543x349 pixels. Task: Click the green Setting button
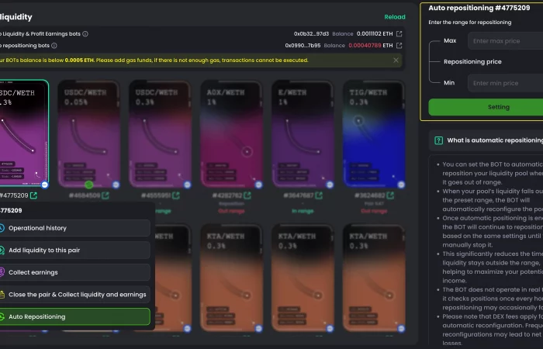coord(486,107)
